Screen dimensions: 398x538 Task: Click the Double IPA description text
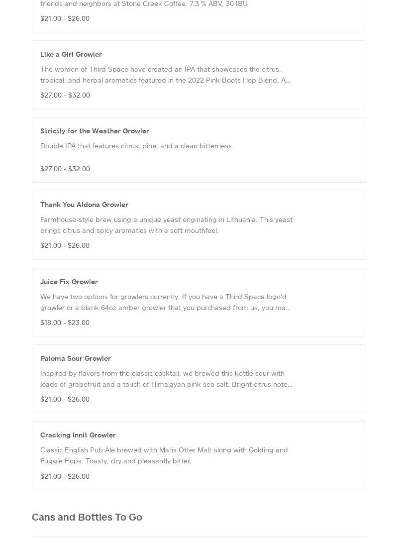[x=137, y=146]
